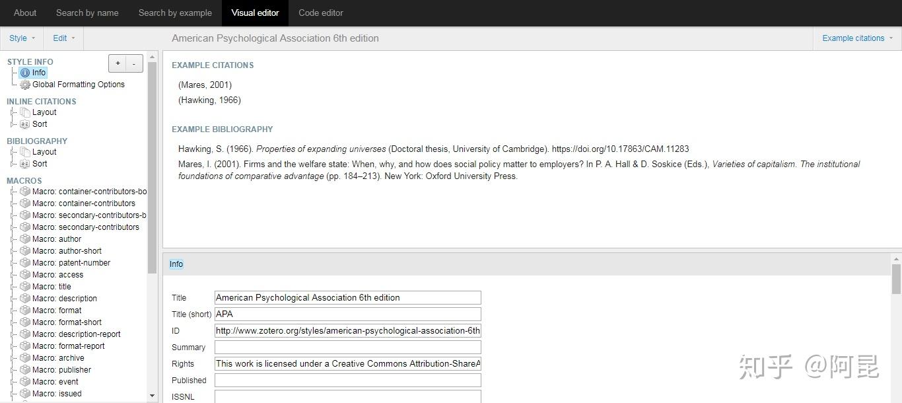The image size is (902, 403).
Task: Click the cube icon of Macro: format-report
Action: point(25,346)
